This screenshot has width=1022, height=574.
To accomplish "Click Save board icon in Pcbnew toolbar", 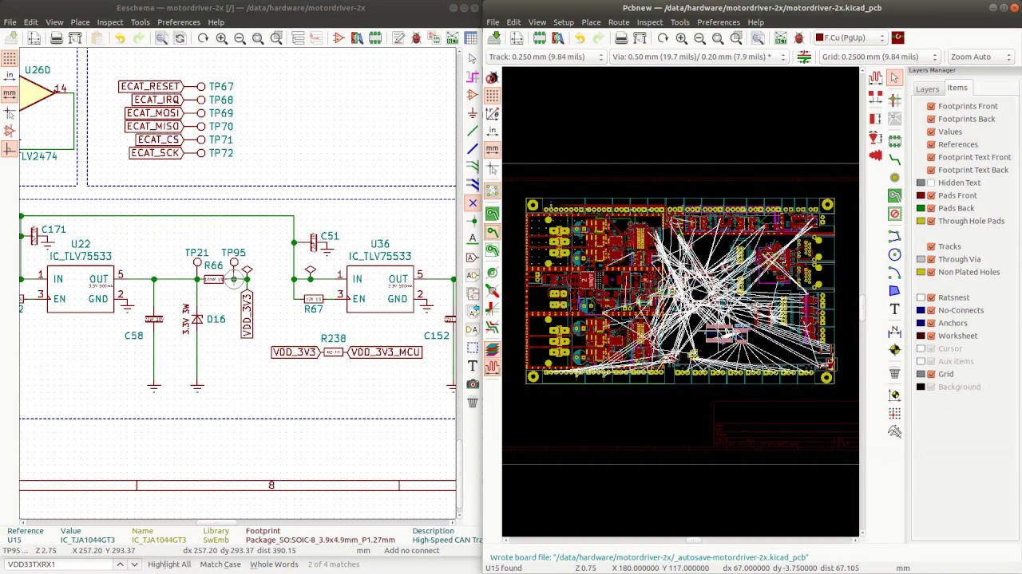I will [494, 38].
